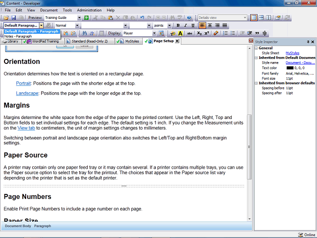Collapse Inherited from Default Document section
This screenshot has height=238, width=317.
(256, 58)
